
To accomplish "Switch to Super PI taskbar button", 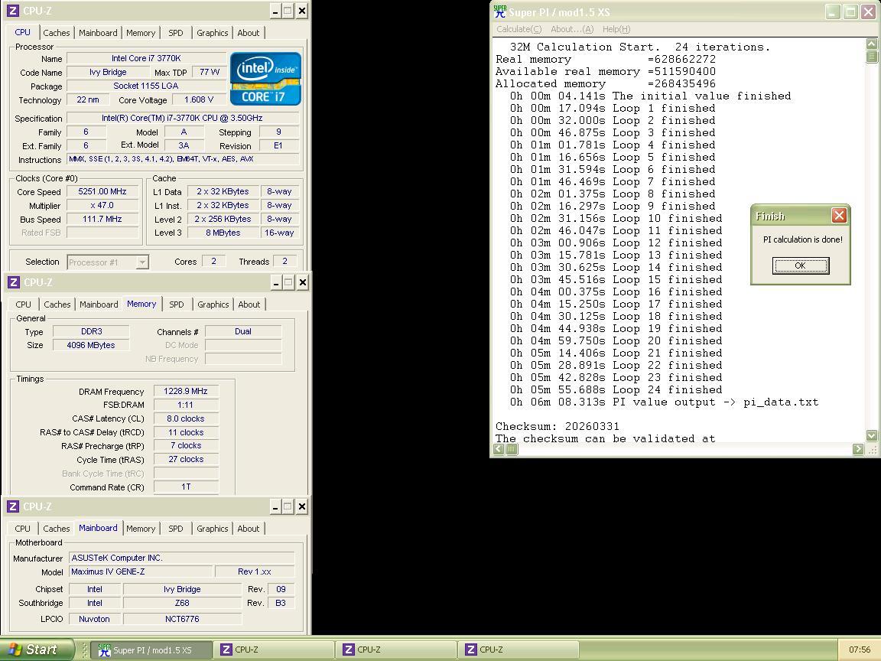I will point(151,650).
